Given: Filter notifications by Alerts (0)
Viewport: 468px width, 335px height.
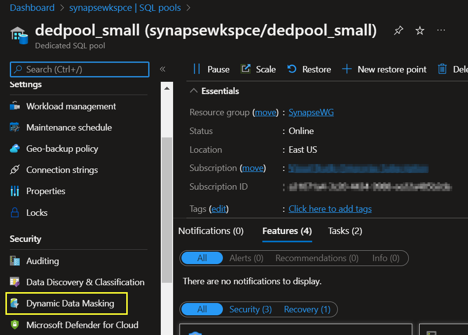Looking at the screenshot, I should [246, 258].
